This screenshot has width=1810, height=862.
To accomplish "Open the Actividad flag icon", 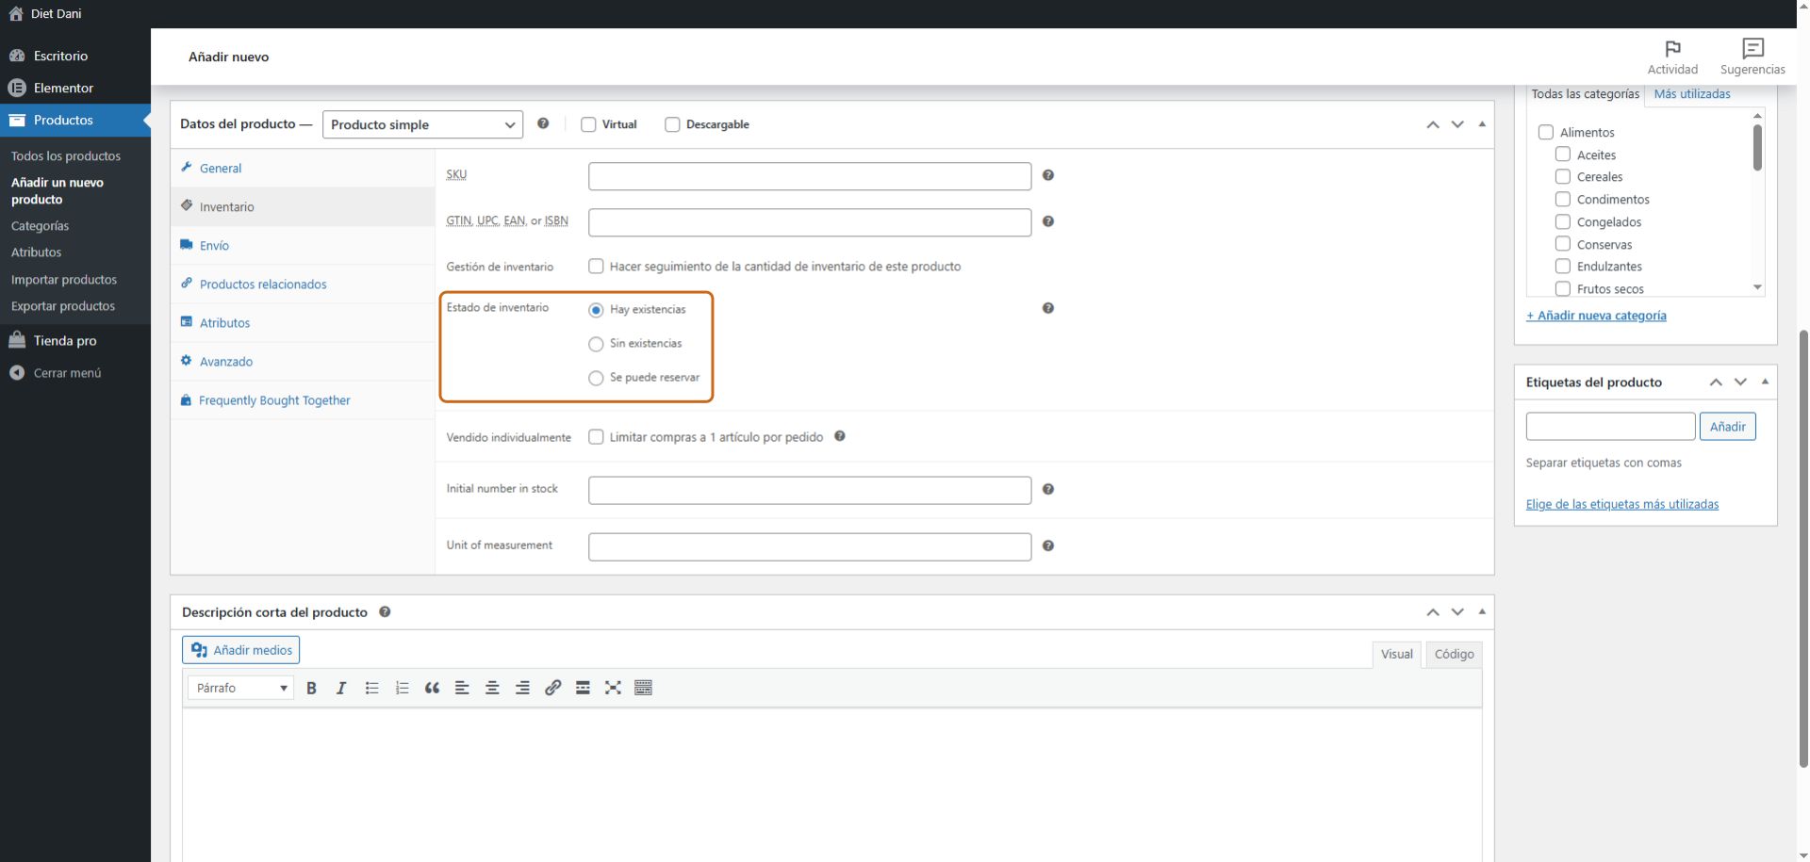I will [x=1672, y=49].
